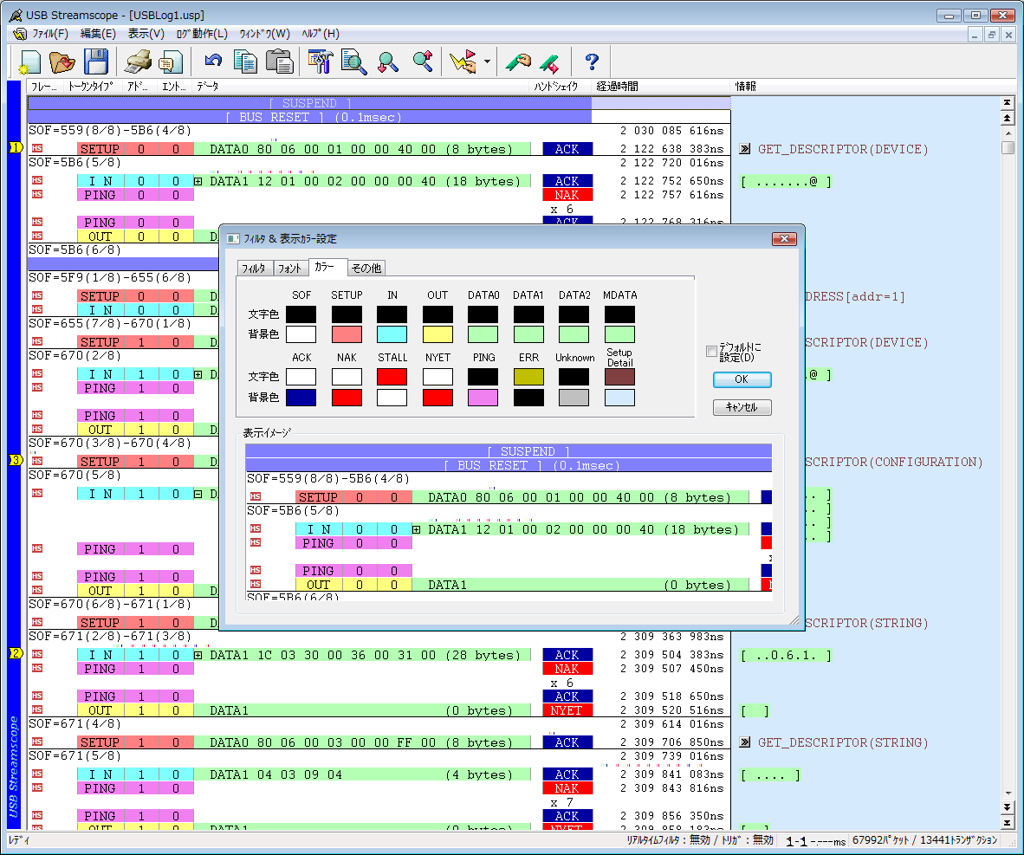
Task: Undo with the blue arrow icon
Action: tap(213, 62)
